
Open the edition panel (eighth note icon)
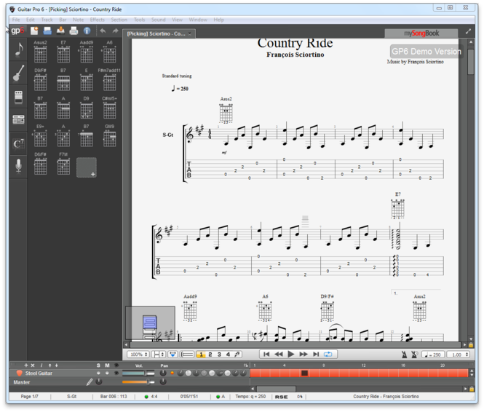click(x=18, y=49)
